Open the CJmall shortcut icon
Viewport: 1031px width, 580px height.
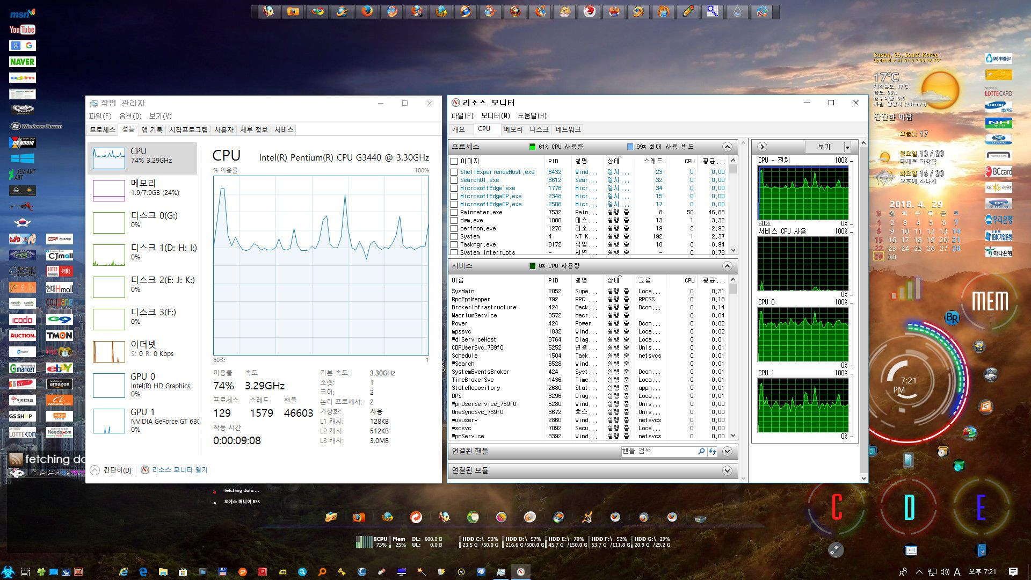[x=59, y=255]
